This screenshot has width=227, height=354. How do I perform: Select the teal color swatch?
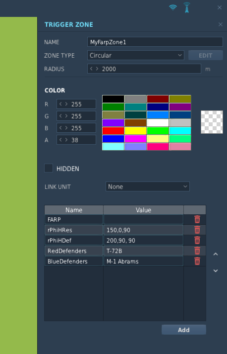[x=135, y=107]
